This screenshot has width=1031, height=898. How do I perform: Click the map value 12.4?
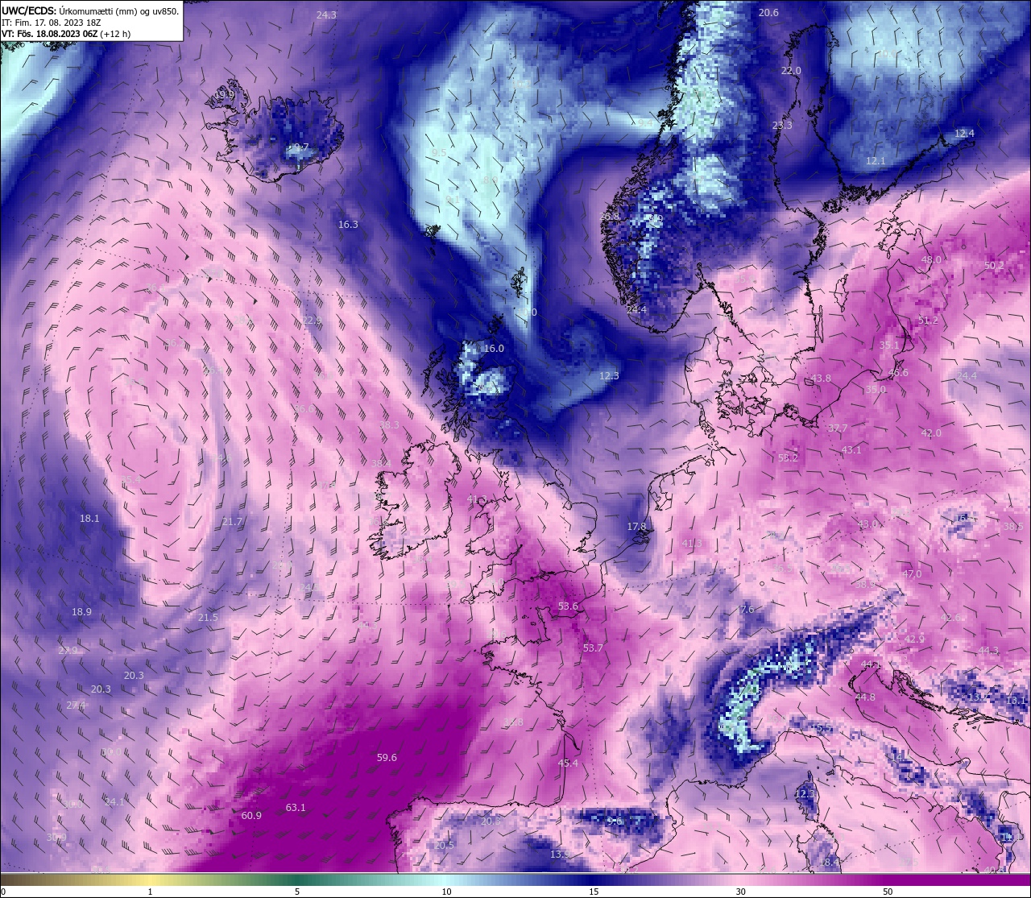click(x=964, y=134)
